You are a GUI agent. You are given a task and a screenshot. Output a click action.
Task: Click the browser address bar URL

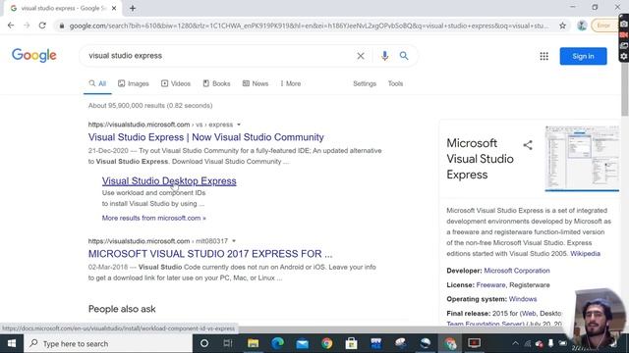pyautogui.click(x=309, y=25)
